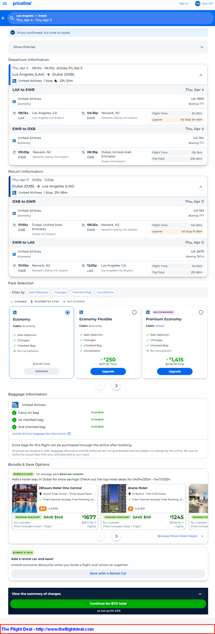Show next fare options with right arrow
The width and height of the screenshot is (215, 634).
coord(116,386)
